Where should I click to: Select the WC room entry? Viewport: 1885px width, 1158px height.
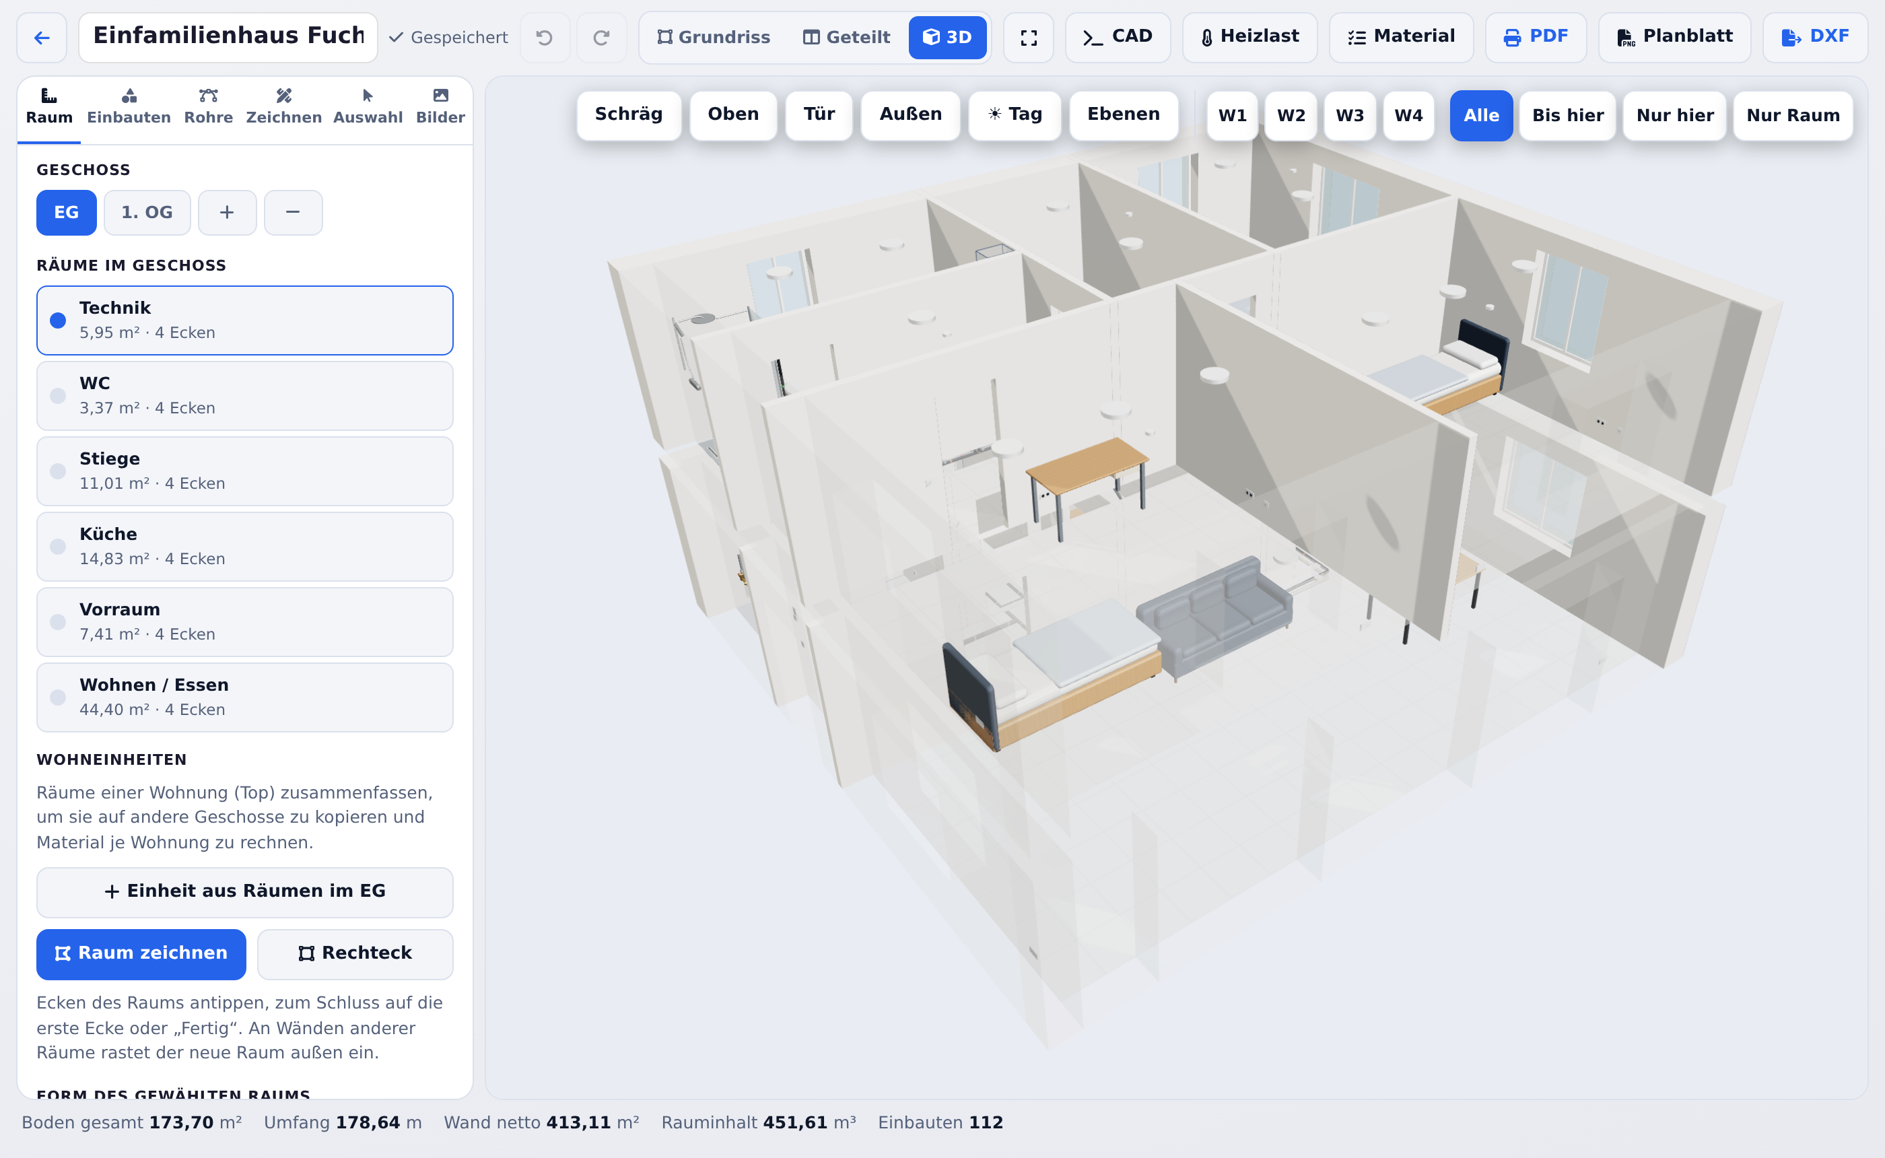(x=244, y=395)
